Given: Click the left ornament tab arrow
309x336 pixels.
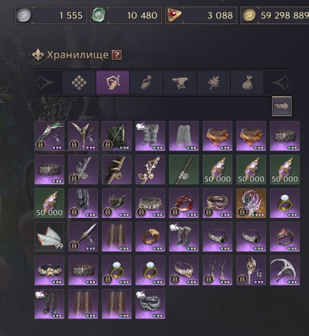Looking at the screenshot, I should point(44,82).
